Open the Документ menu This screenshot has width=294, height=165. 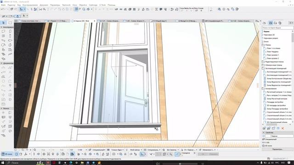(x=44, y=5)
